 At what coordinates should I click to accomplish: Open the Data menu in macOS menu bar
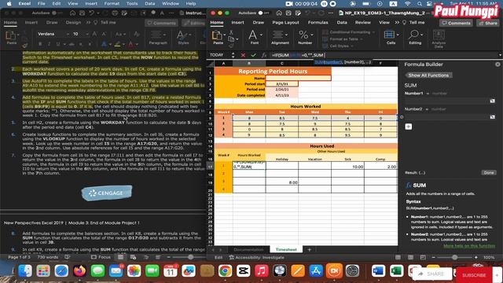pyautogui.click(x=150, y=3)
